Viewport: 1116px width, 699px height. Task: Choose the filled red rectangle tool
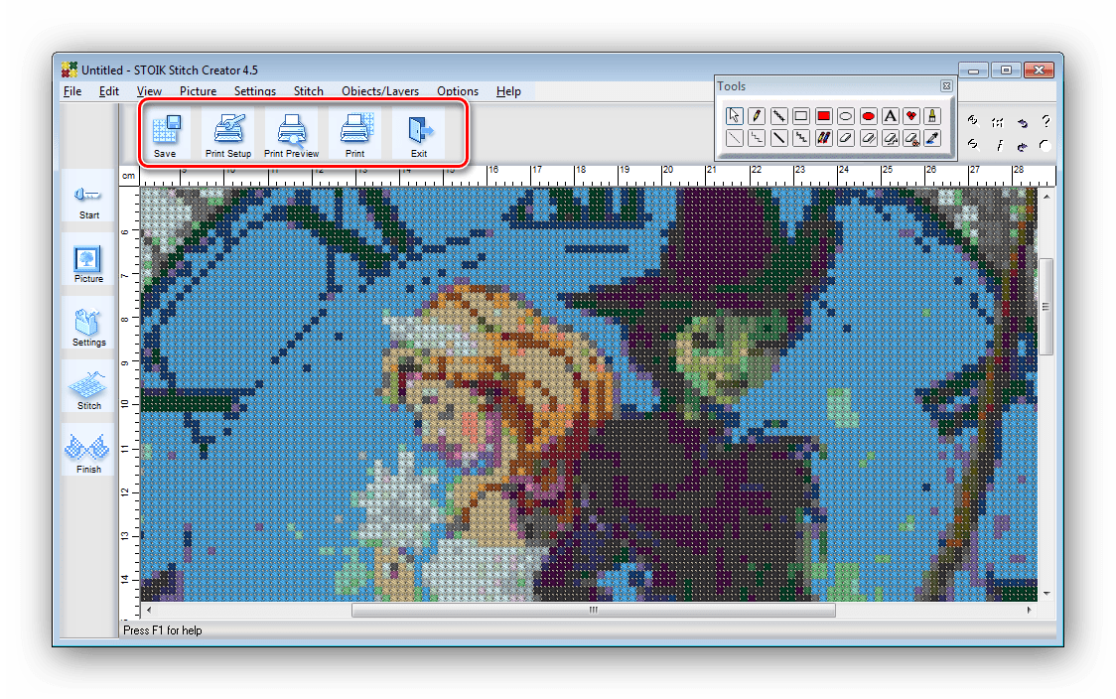tap(823, 116)
